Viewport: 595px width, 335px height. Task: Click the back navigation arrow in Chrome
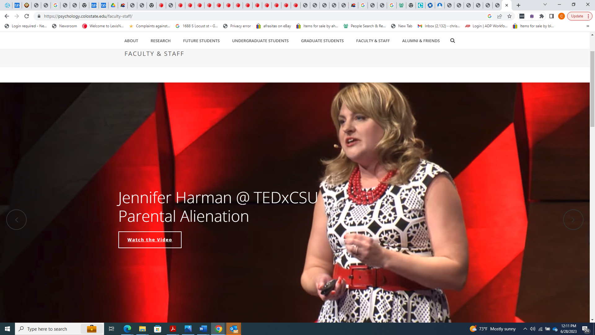click(7, 16)
